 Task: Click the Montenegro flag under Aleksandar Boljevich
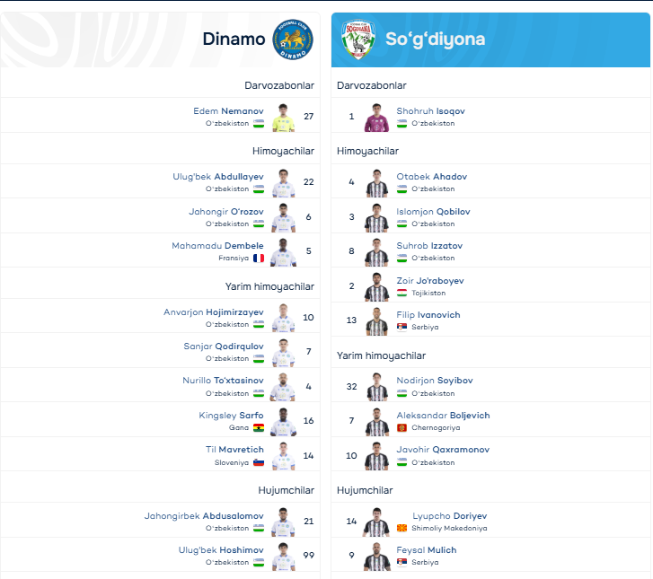[x=402, y=428]
